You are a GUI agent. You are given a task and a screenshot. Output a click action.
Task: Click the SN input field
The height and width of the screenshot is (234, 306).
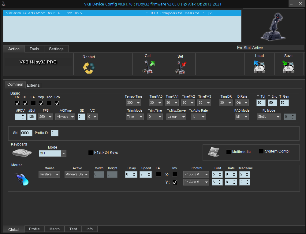pyautogui.click(x=26, y=133)
